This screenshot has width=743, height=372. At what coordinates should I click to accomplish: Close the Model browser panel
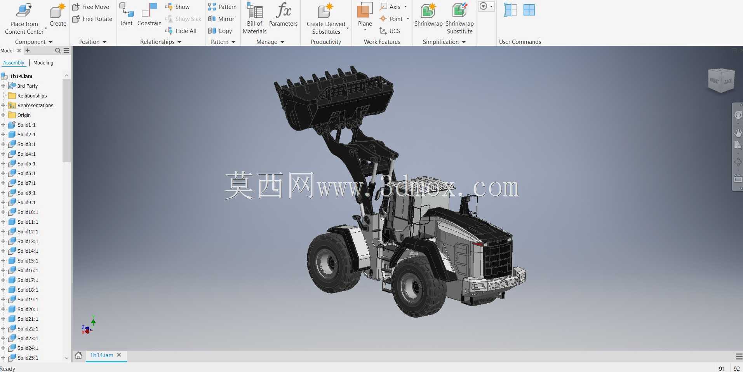19,50
